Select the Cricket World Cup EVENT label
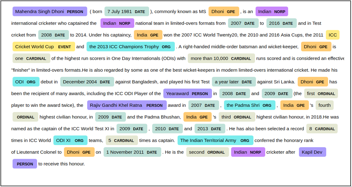Viewport: 352px width, 187px height. click(43, 47)
